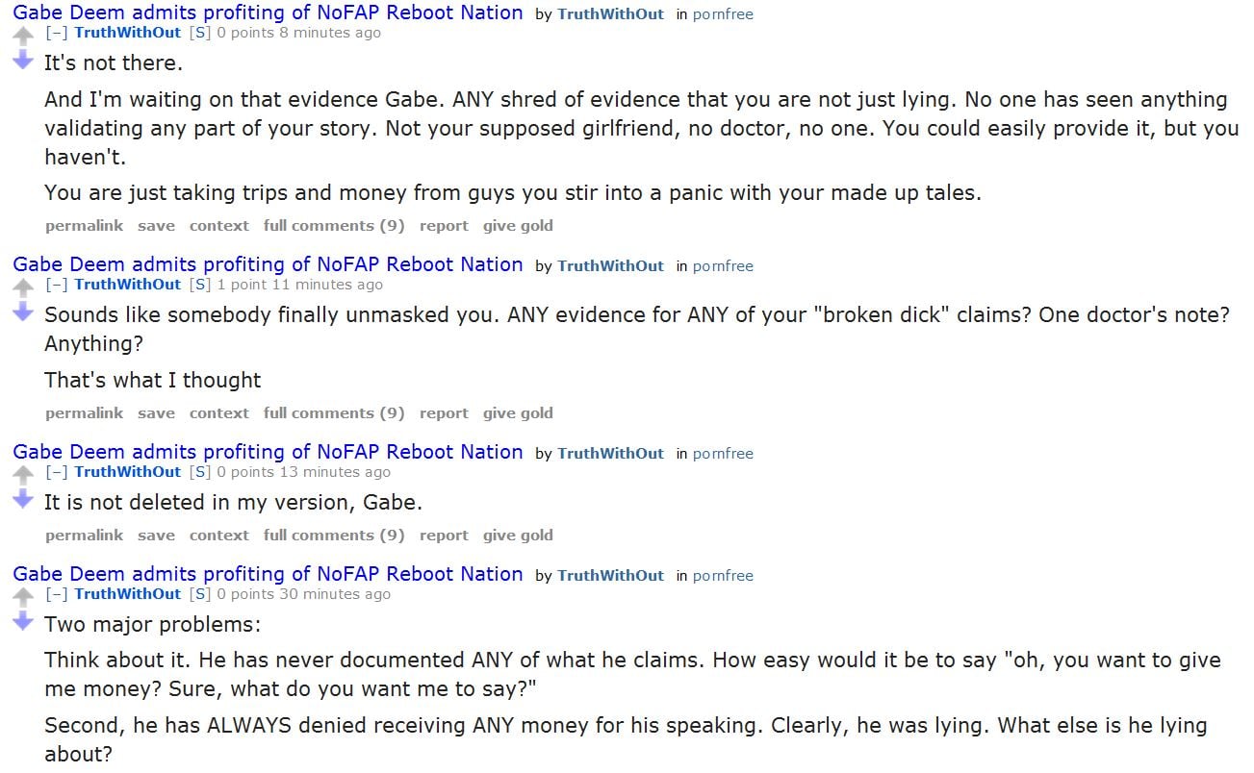This screenshot has height=773, width=1254.
Task: Collapse the comment posted 8 minutes ago
Action: pos(57,33)
